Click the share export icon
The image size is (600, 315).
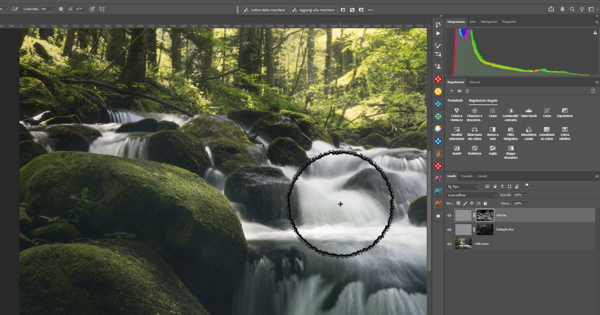tap(551, 9)
